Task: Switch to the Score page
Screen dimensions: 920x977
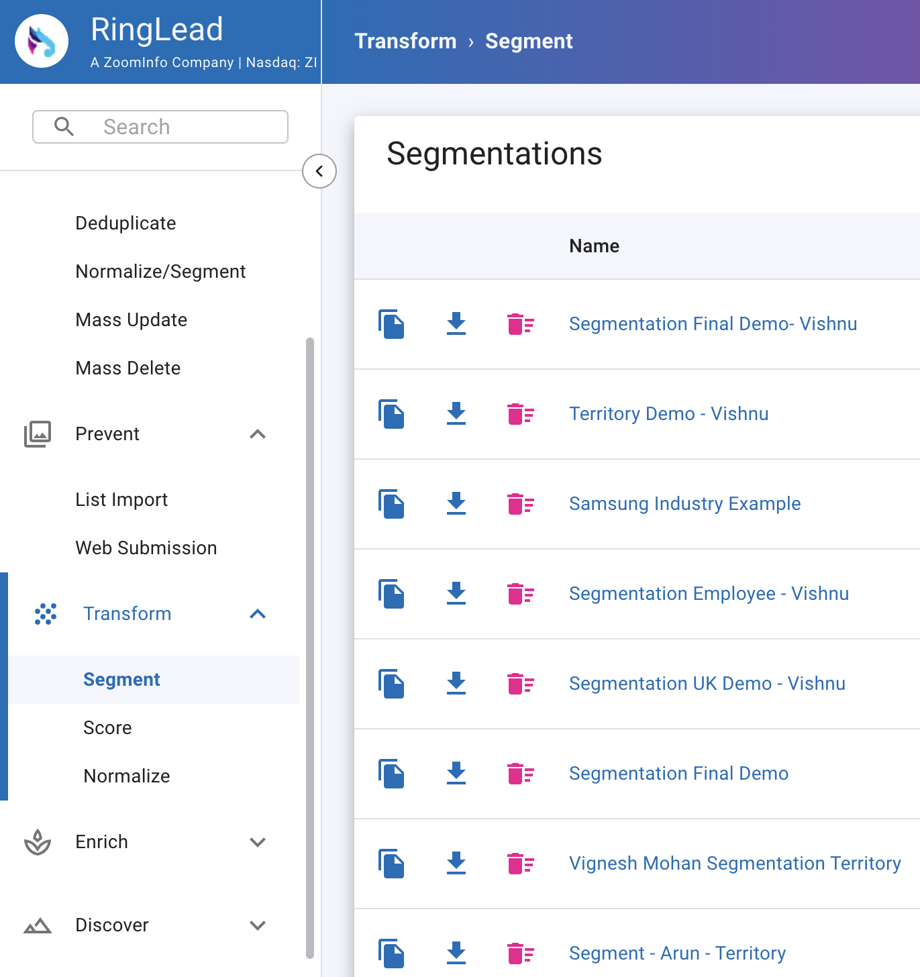Action: [x=107, y=728]
